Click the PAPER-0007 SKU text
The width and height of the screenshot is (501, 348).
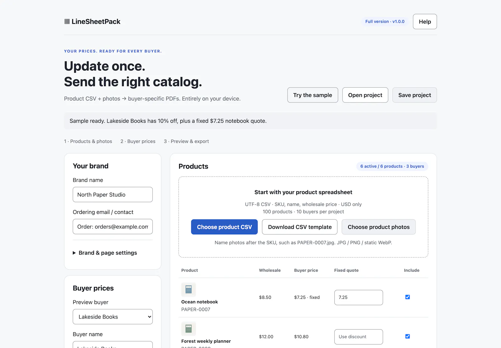[x=196, y=309]
